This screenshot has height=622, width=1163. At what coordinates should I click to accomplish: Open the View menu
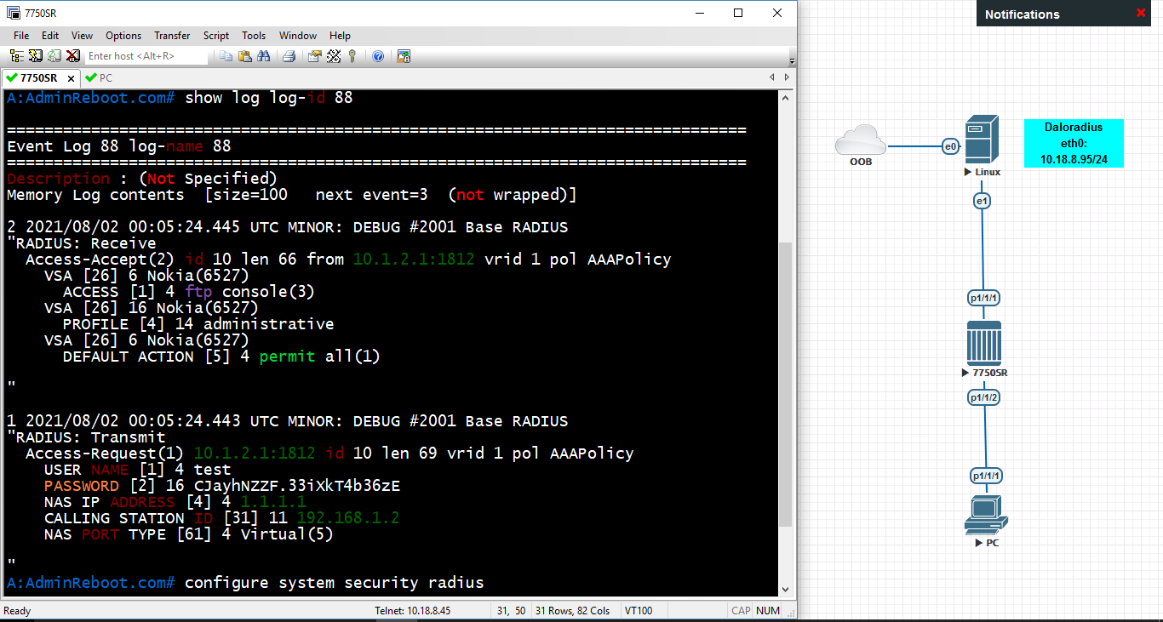click(x=83, y=36)
